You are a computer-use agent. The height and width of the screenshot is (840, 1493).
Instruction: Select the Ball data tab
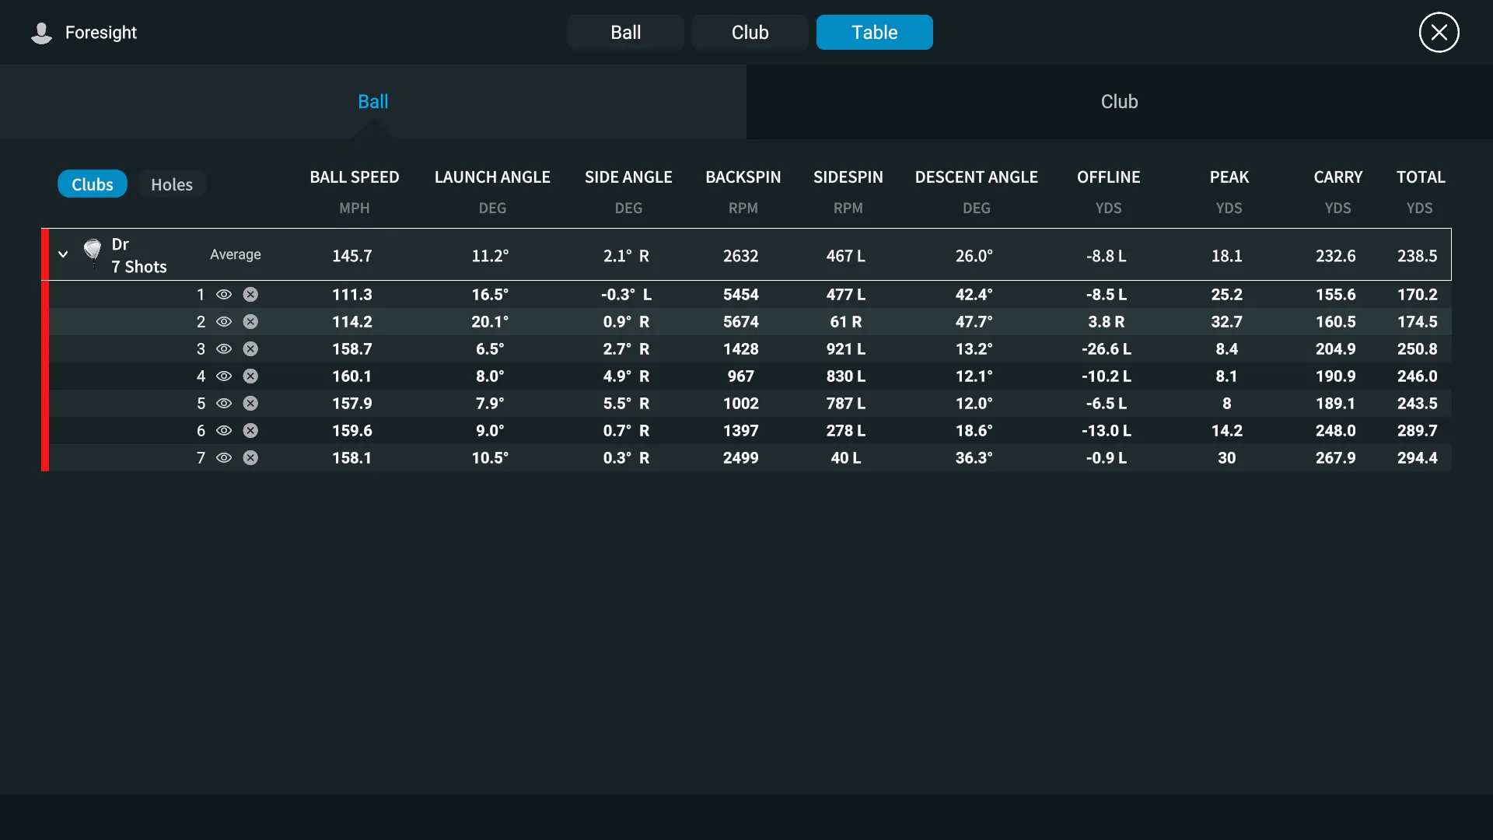(x=372, y=102)
